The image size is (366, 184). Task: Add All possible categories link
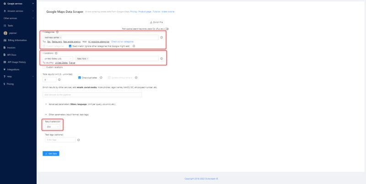[99, 42]
